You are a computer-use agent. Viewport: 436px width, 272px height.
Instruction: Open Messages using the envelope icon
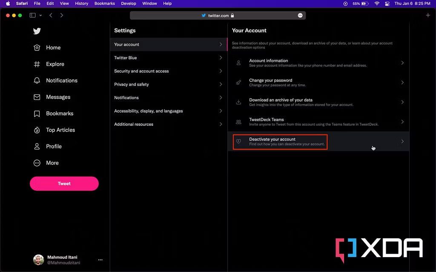[x=37, y=97]
